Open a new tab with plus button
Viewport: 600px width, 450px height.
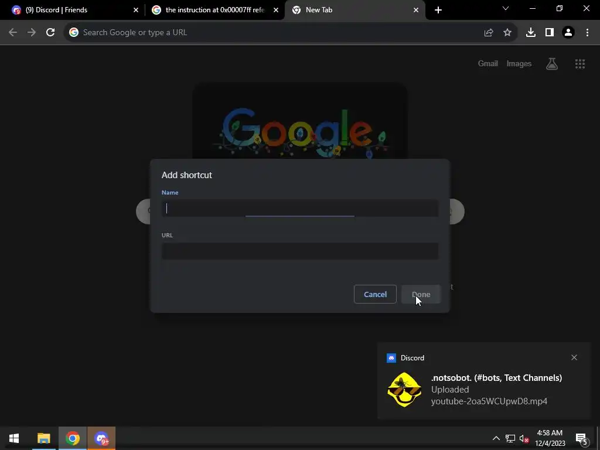tap(438, 11)
